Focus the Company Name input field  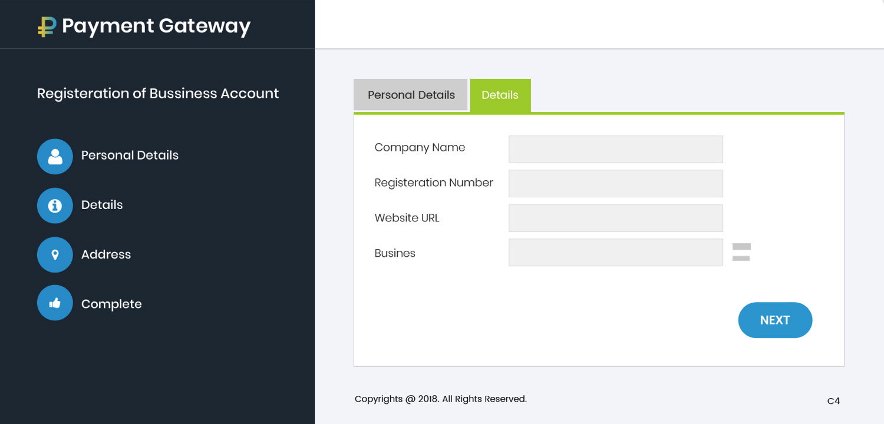click(615, 149)
